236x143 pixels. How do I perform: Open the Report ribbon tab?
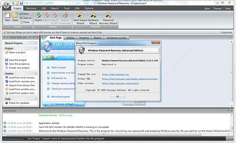55,8
